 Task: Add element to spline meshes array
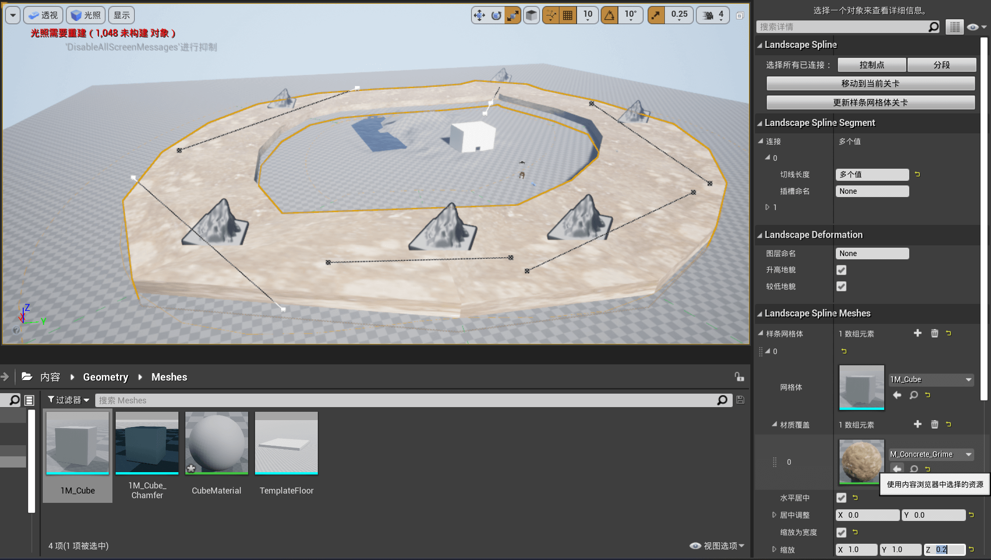pos(918,333)
